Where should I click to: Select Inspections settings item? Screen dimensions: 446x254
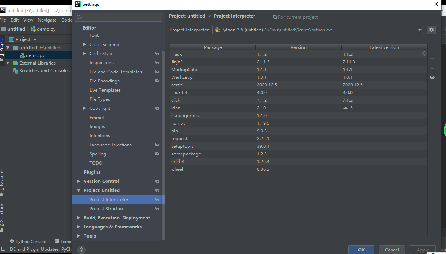coord(101,63)
